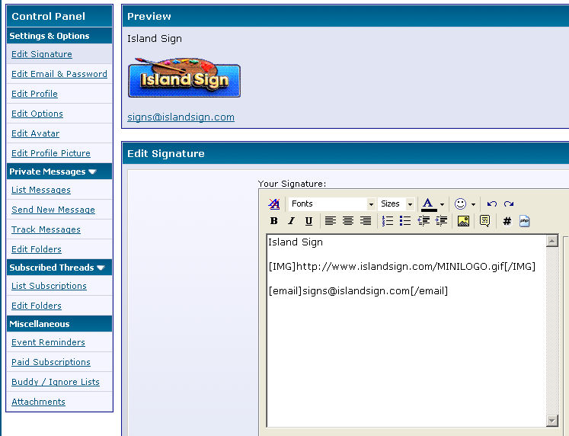Click the Miscellaneous section header
Screen dimensions: 569x436
pyautogui.click(x=59, y=324)
